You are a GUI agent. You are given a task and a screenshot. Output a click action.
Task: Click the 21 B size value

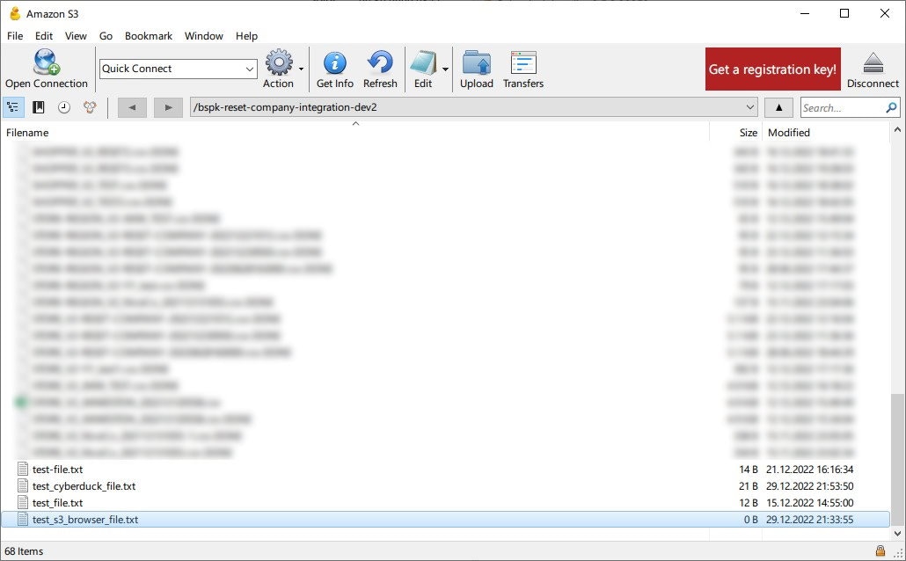749,486
